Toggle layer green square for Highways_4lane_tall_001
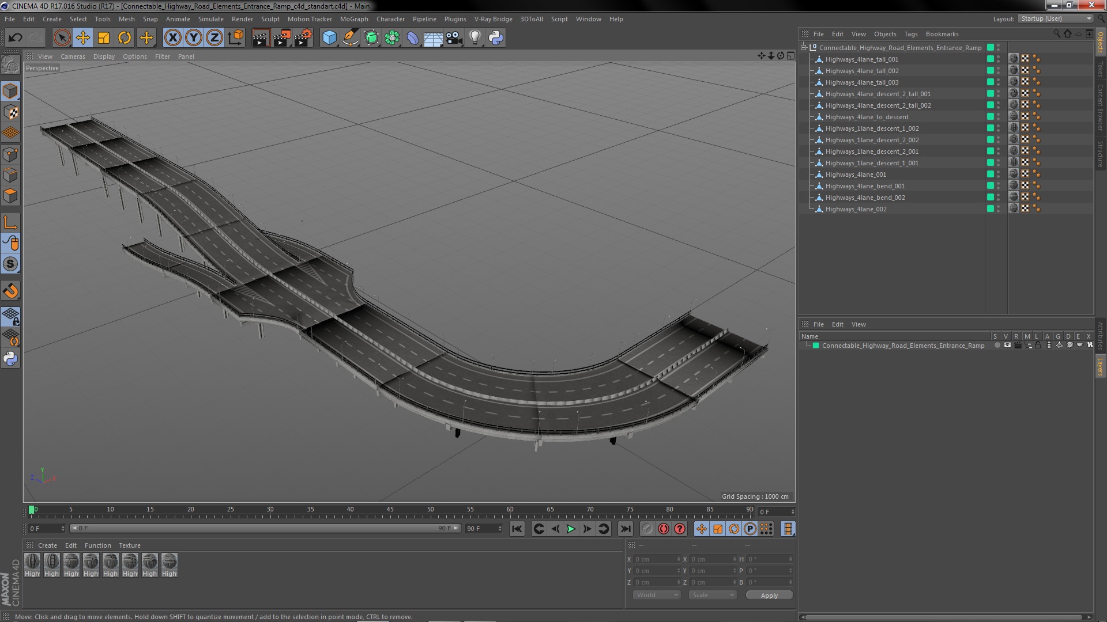The height and width of the screenshot is (622, 1107). 991,59
